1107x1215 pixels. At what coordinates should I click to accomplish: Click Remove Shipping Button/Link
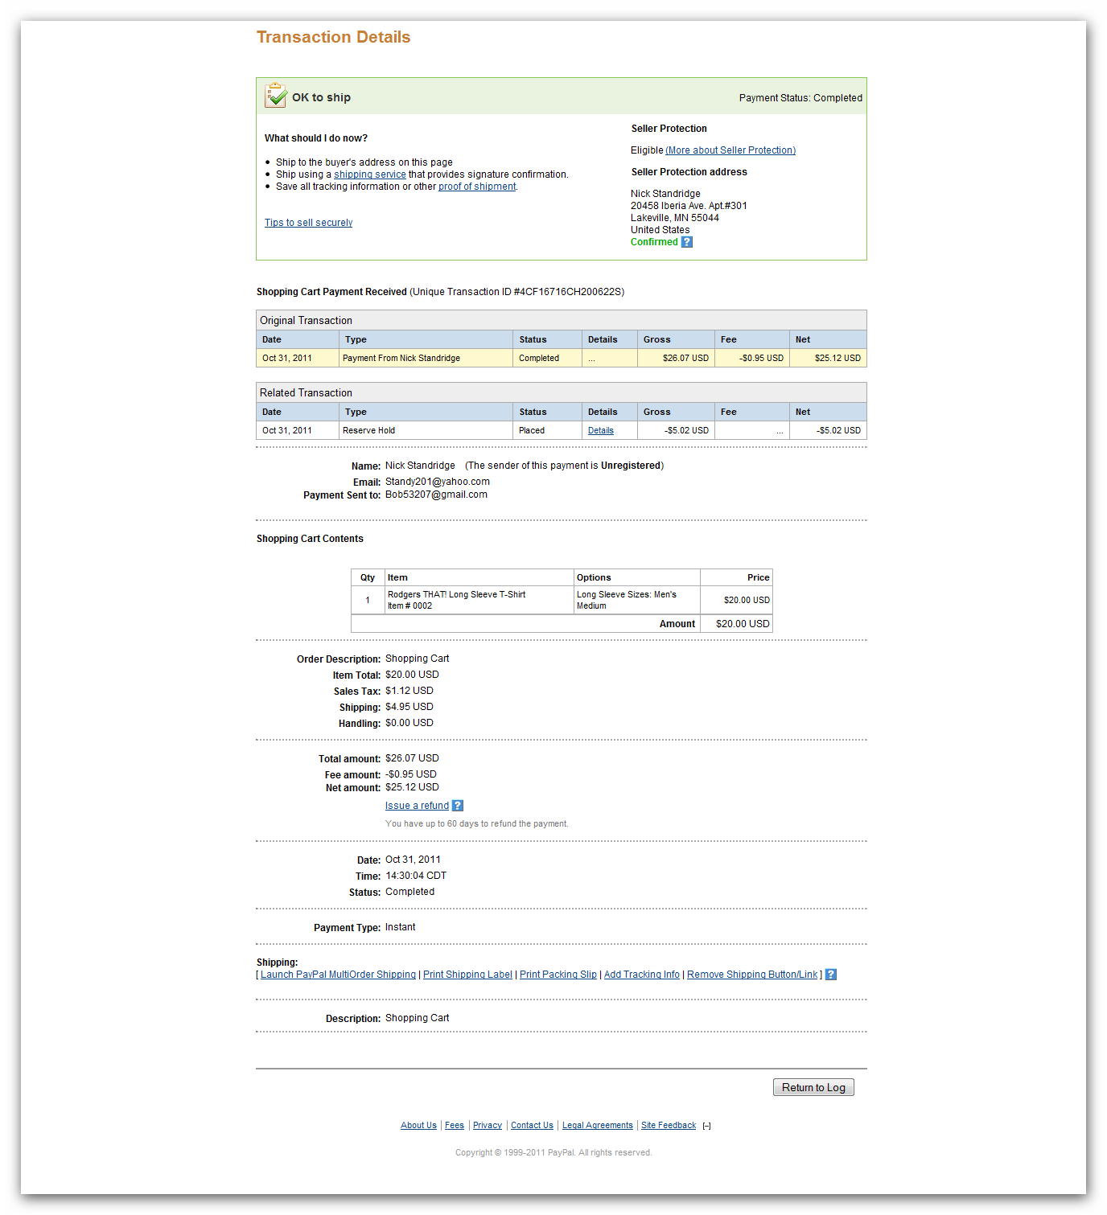tap(752, 975)
